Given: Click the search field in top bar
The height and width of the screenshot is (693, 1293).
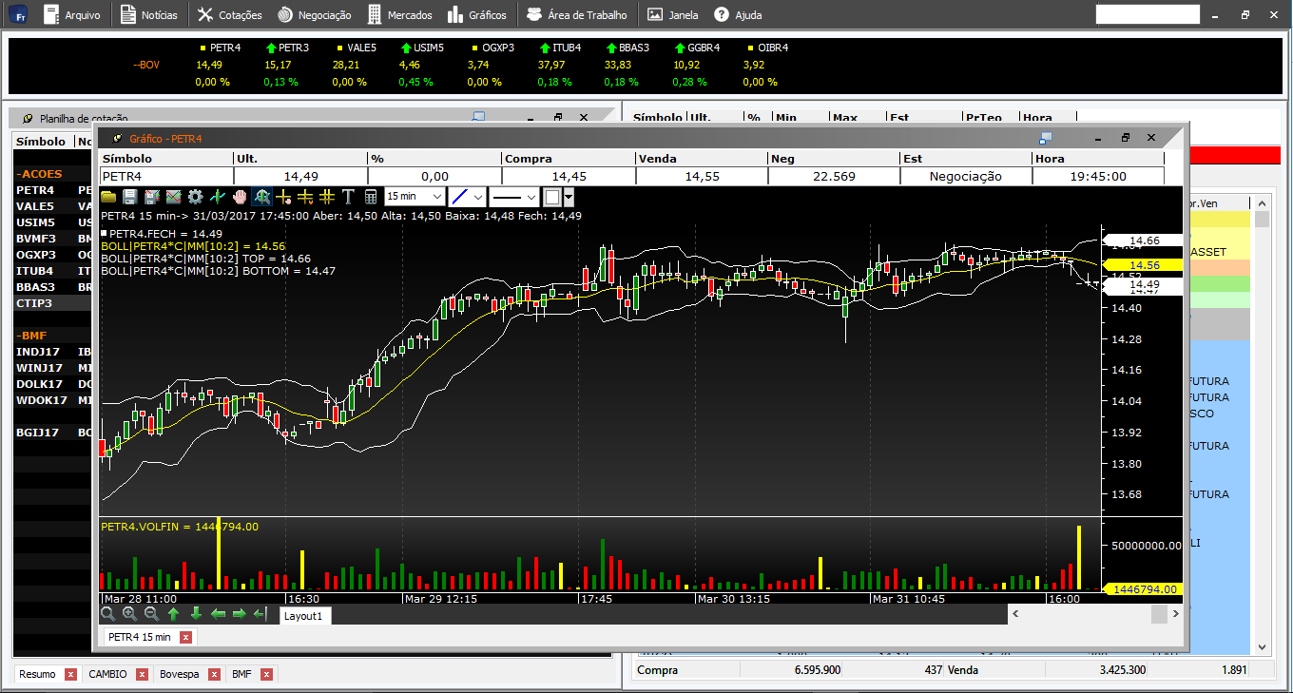Looking at the screenshot, I should pyautogui.click(x=1148, y=14).
